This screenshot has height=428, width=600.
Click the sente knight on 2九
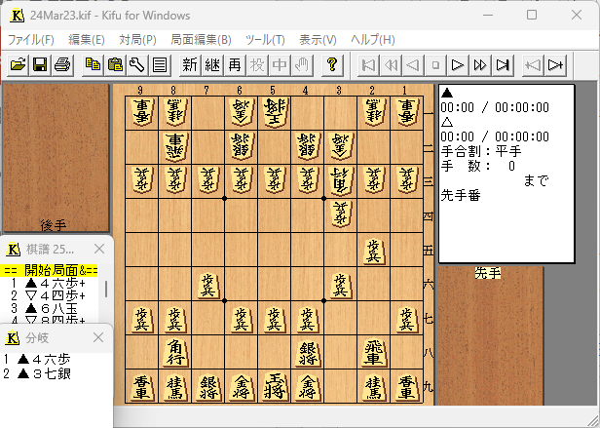click(373, 387)
